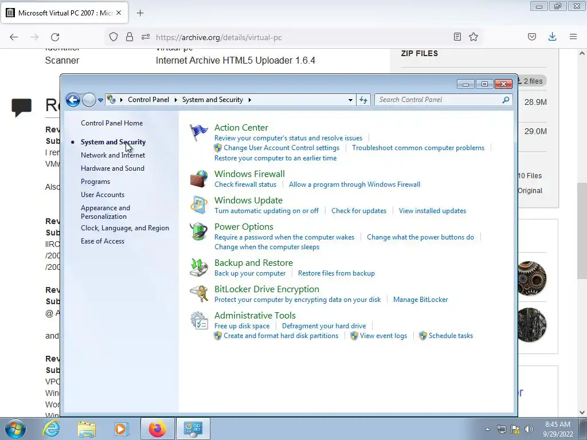Open a new Firefox tab

pos(140,13)
